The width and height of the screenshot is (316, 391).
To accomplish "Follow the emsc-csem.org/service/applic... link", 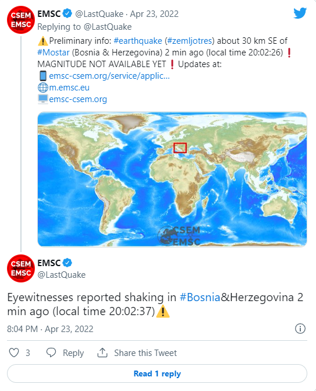I will 109,76.
